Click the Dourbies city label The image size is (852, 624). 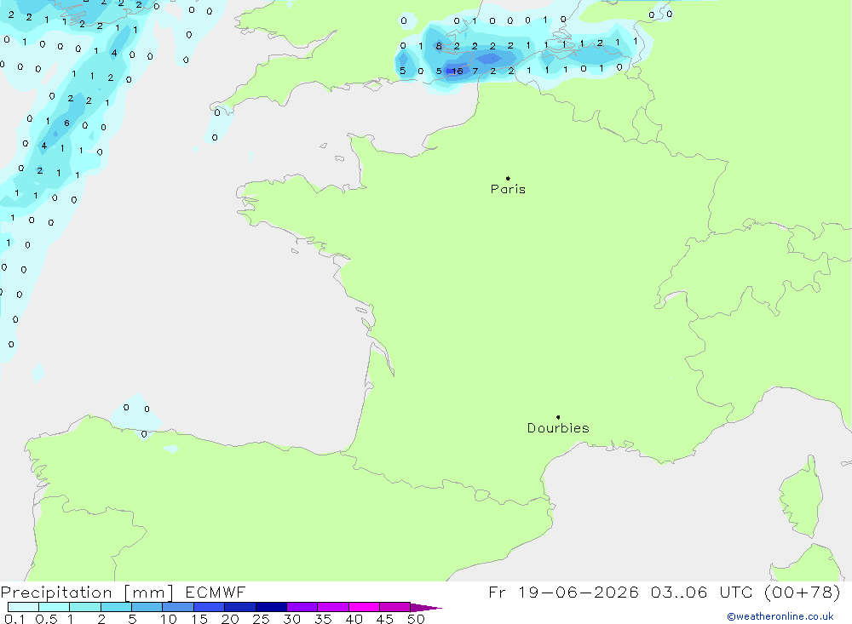tap(558, 428)
